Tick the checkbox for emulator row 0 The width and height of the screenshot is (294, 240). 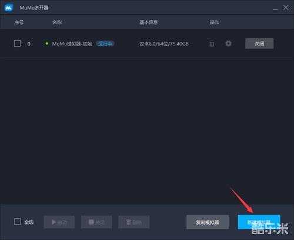pos(17,44)
